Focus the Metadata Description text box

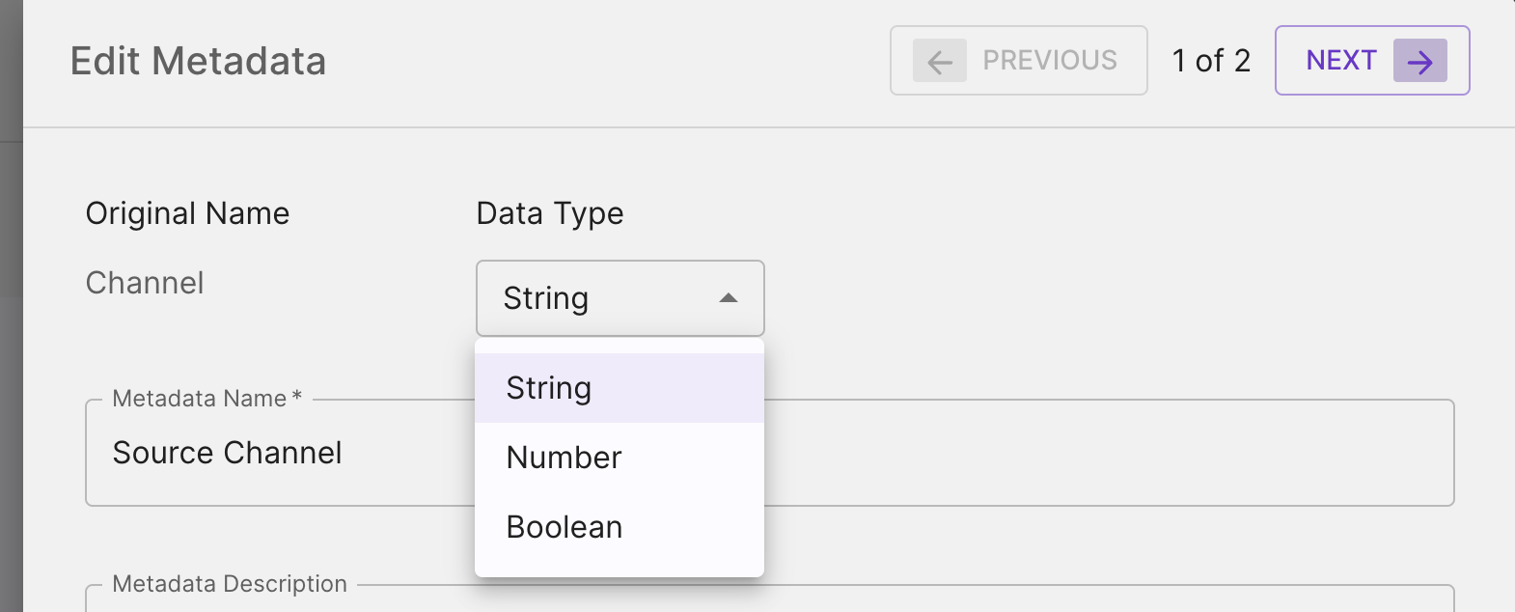click(868, 601)
